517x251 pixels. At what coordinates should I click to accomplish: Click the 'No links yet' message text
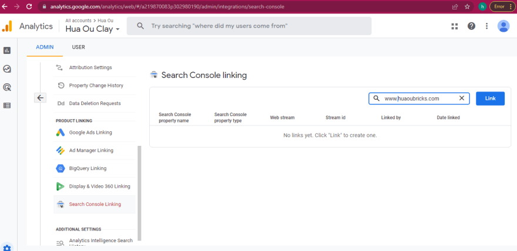pos(330,135)
